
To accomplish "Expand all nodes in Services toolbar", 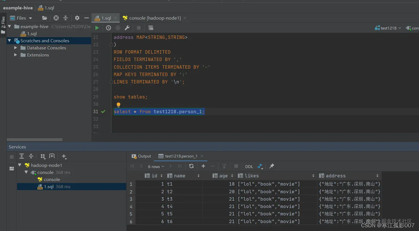I will pos(22,156).
